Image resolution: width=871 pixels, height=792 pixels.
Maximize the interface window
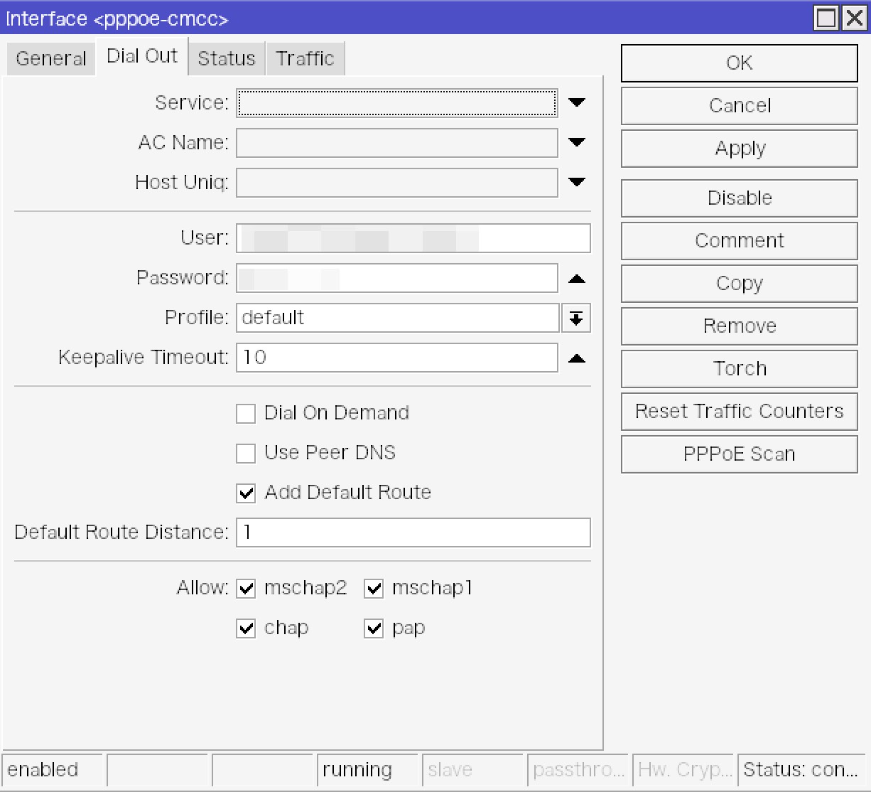[x=826, y=18]
